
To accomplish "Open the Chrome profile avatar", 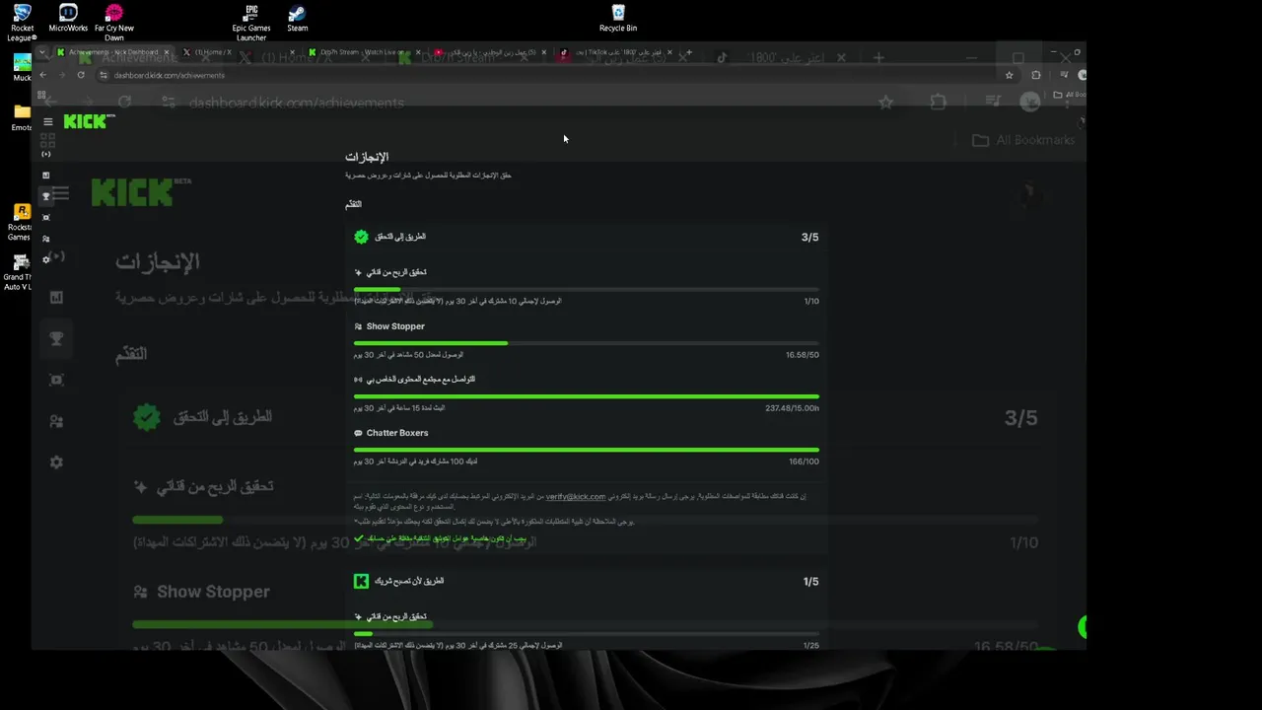I will point(1082,75).
